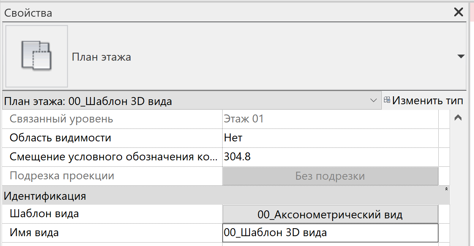Close the Свойства panel
The image size is (474, 246).
(458, 12)
